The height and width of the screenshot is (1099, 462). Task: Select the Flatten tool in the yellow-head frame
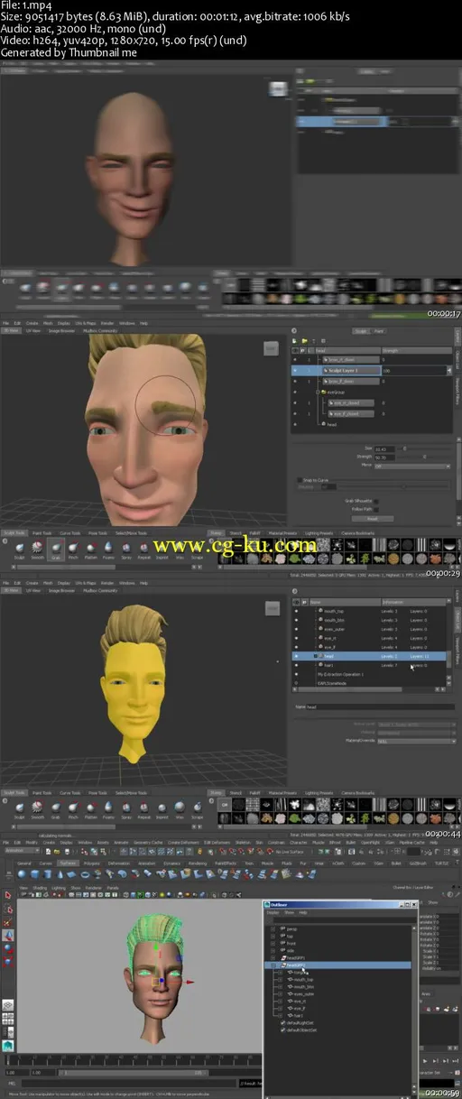91,808
